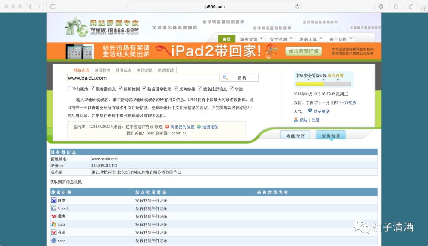This screenshot has width=428, height=246.
Task: Open the Safari share button
Action: (396, 6)
